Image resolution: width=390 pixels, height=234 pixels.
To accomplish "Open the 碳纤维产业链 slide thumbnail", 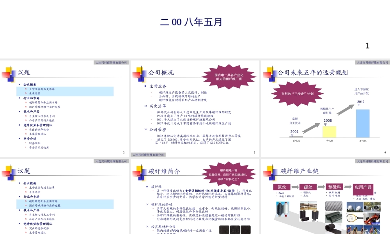I will [326, 197].
